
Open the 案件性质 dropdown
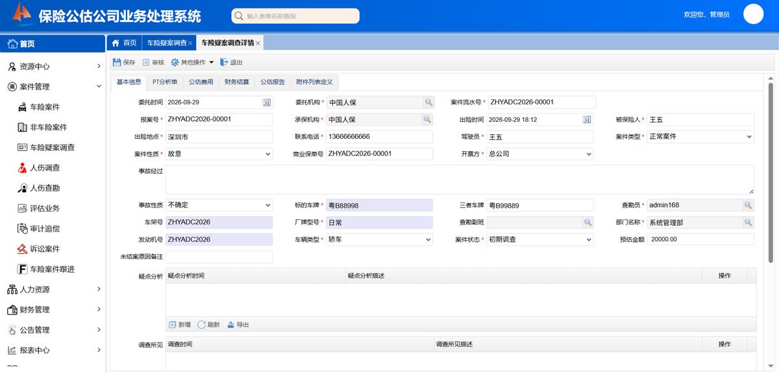tap(219, 154)
